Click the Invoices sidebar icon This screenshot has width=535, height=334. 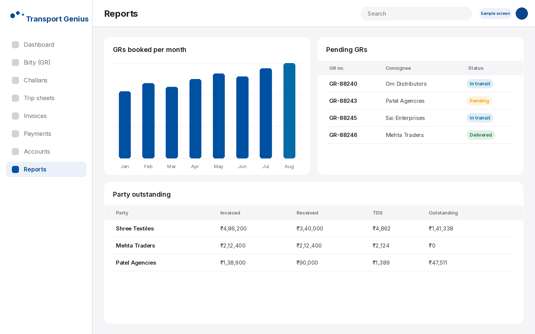click(x=15, y=116)
